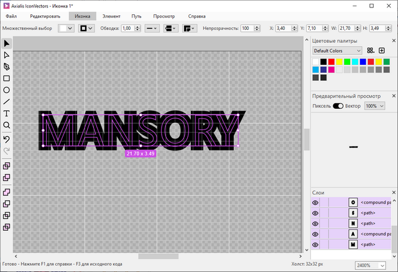Click the S path layer thumbnail

click(x=353, y=213)
